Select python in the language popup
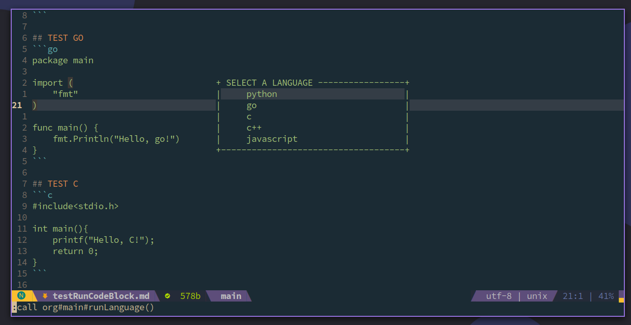This screenshot has width=631, height=325. coord(313,94)
